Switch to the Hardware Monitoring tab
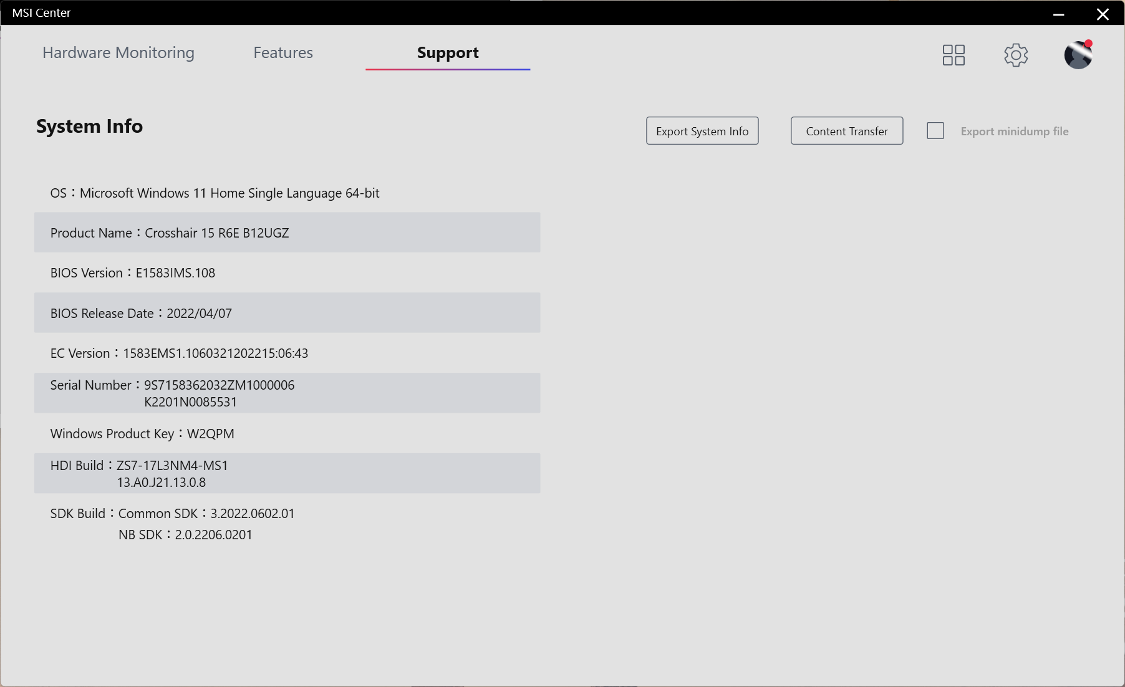1125x687 pixels. 118,53
